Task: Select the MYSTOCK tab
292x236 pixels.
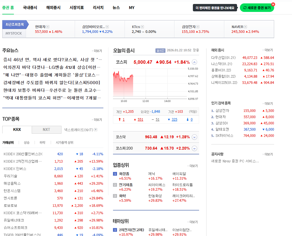Action: coord(14,33)
